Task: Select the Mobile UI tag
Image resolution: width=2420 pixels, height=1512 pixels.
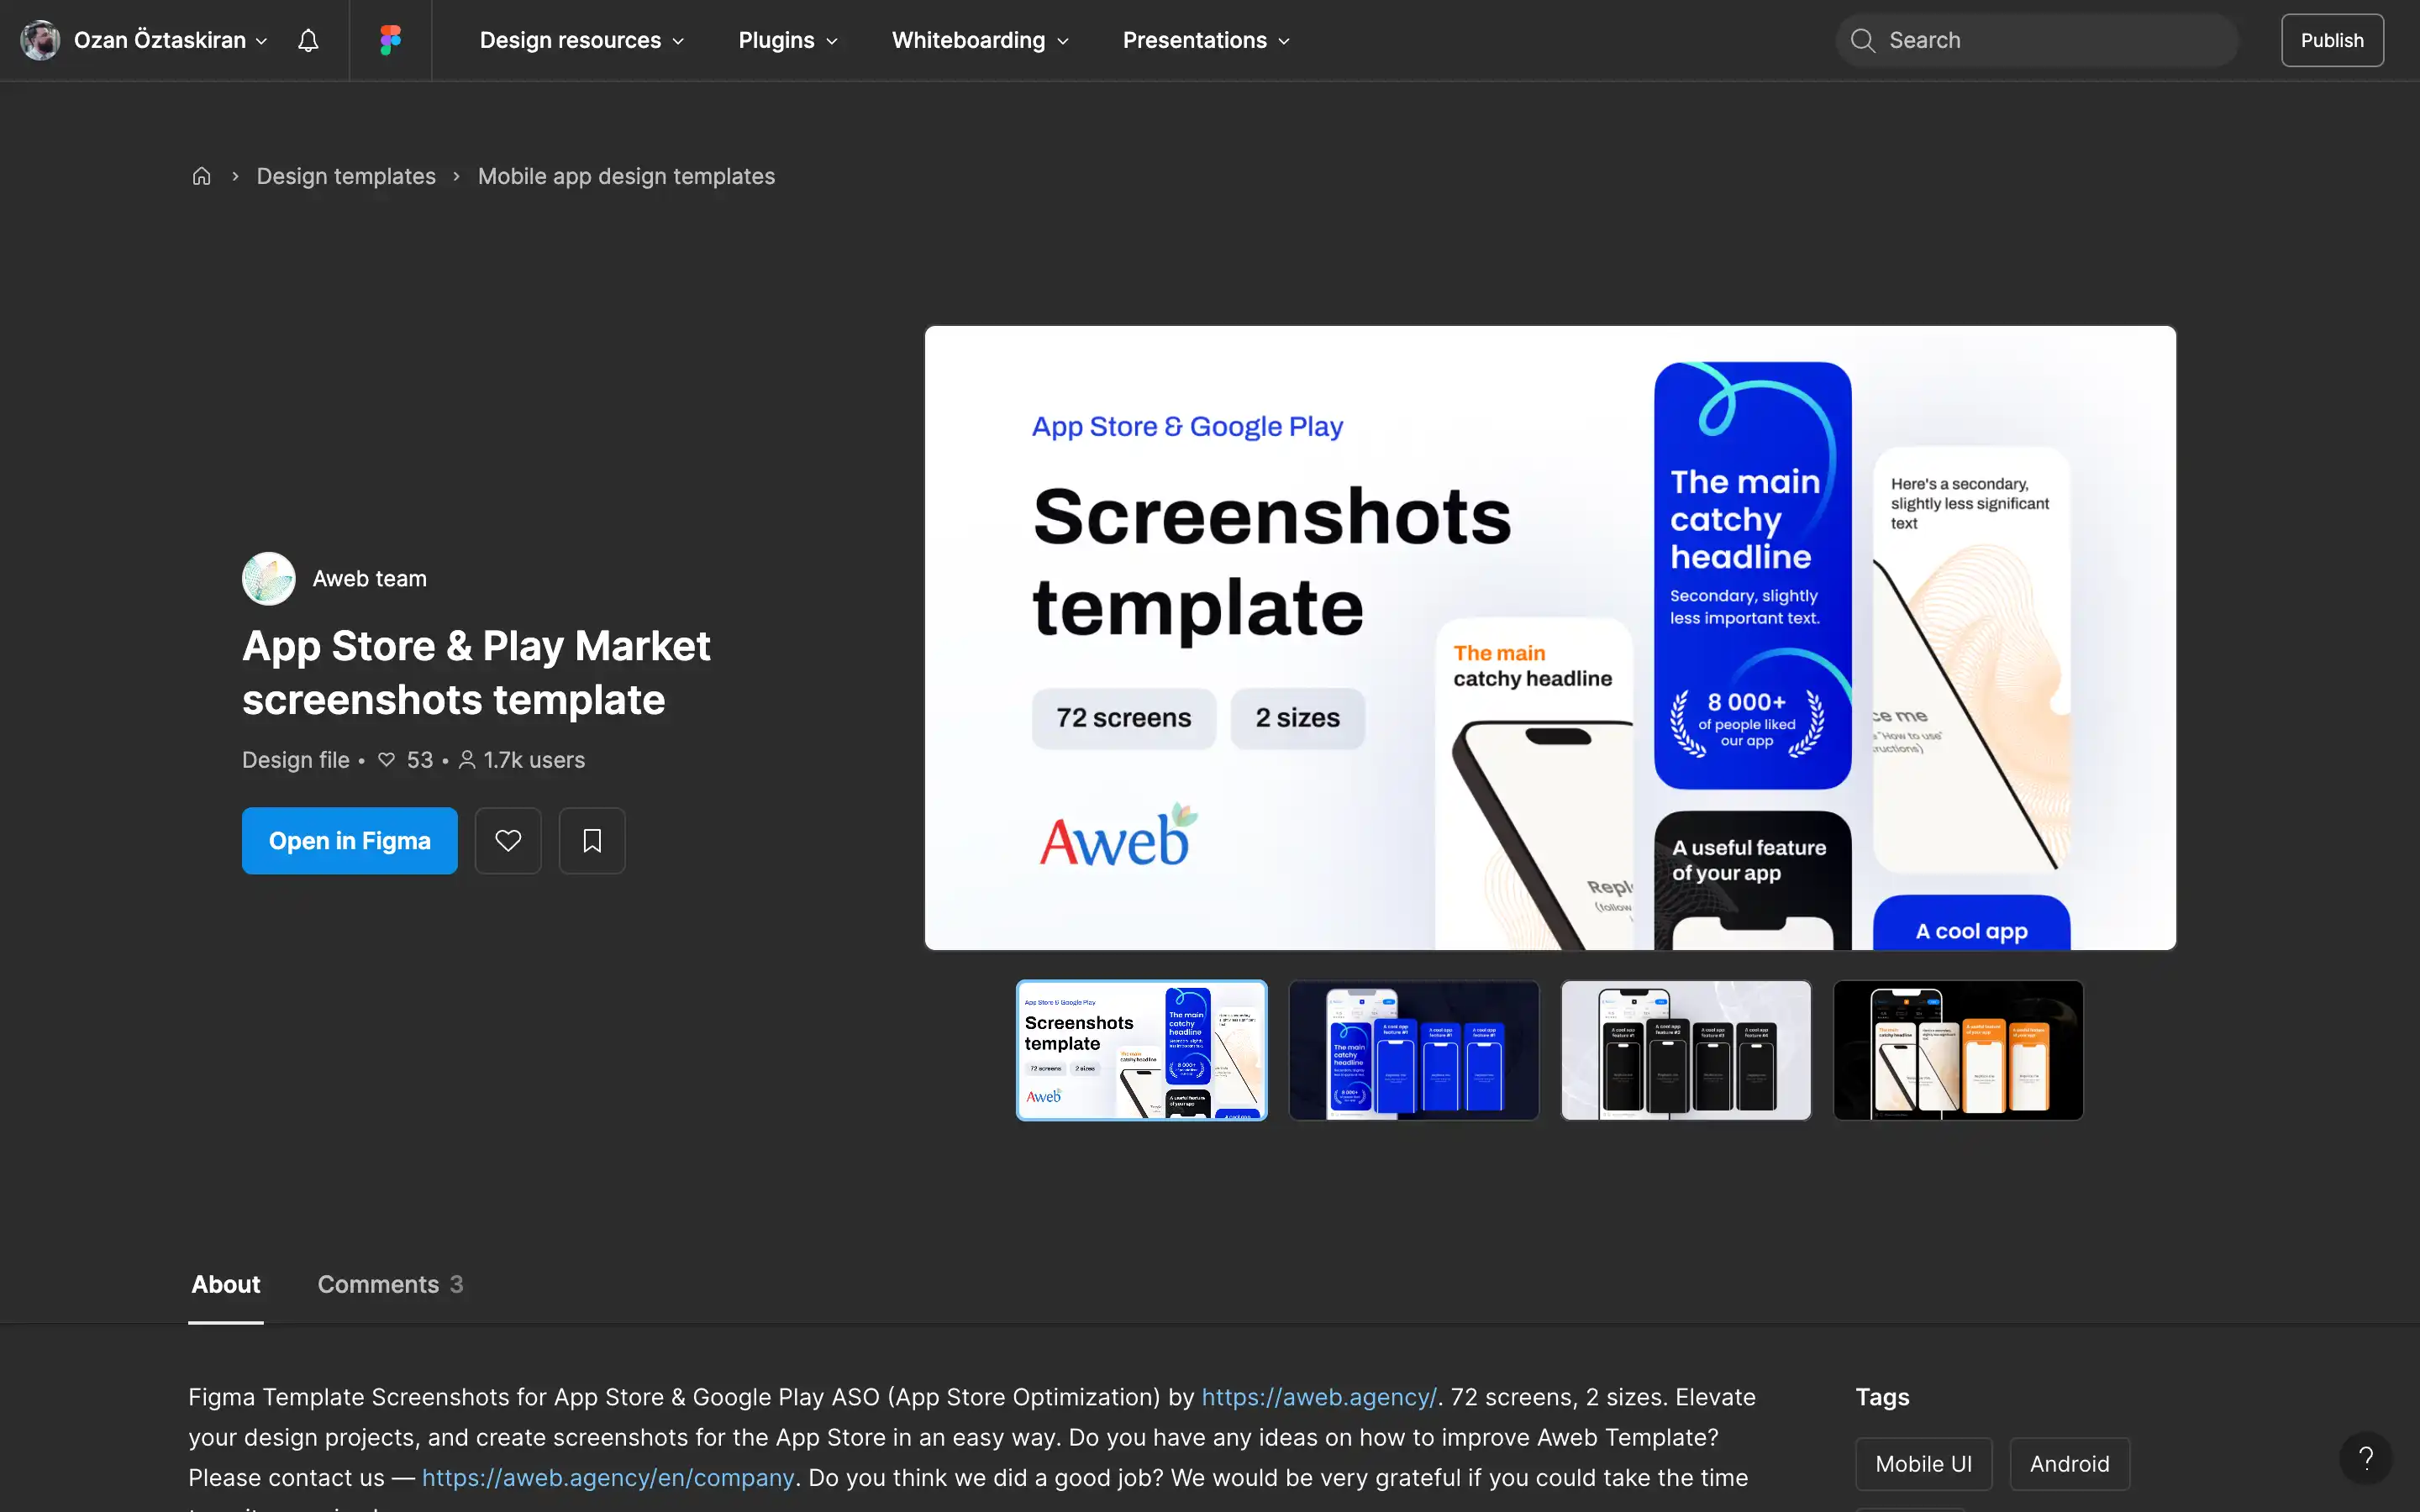Action: [x=1924, y=1464]
